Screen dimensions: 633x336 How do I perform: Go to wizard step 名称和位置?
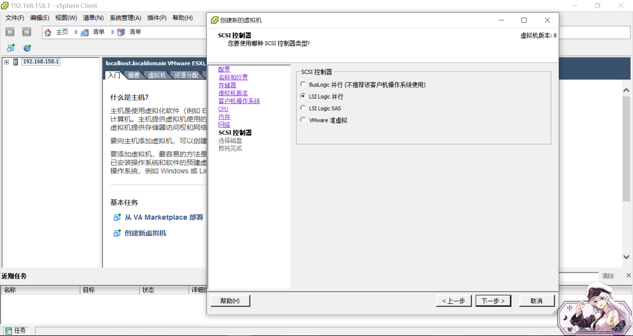(233, 77)
